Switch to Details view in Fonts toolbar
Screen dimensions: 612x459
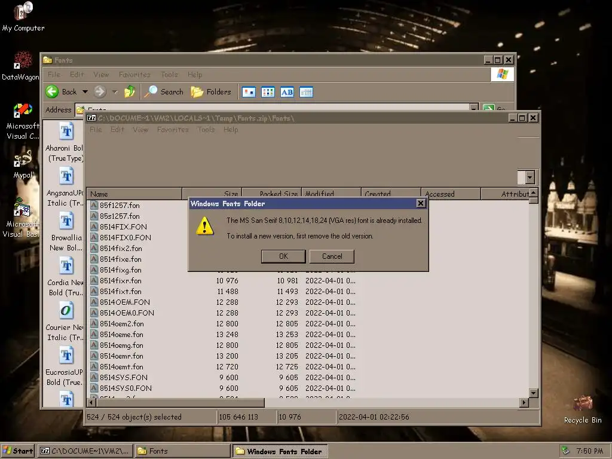[x=306, y=92]
